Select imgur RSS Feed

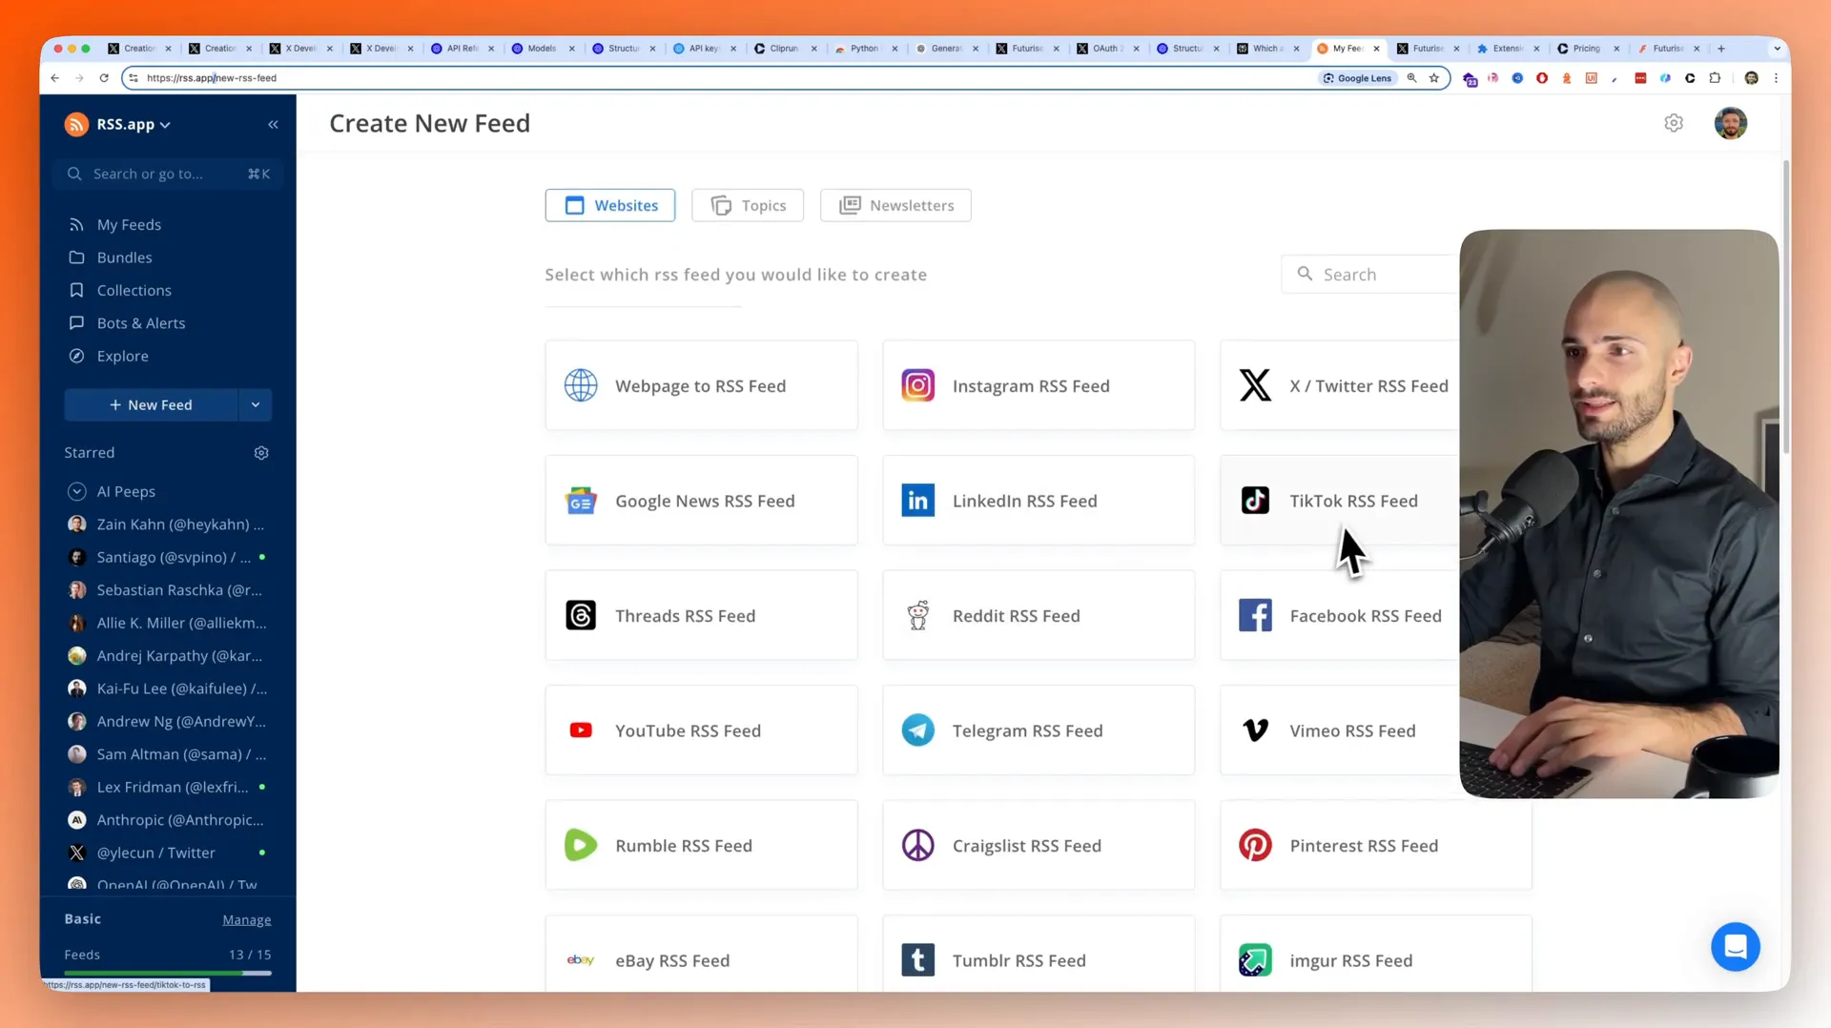1376,954
